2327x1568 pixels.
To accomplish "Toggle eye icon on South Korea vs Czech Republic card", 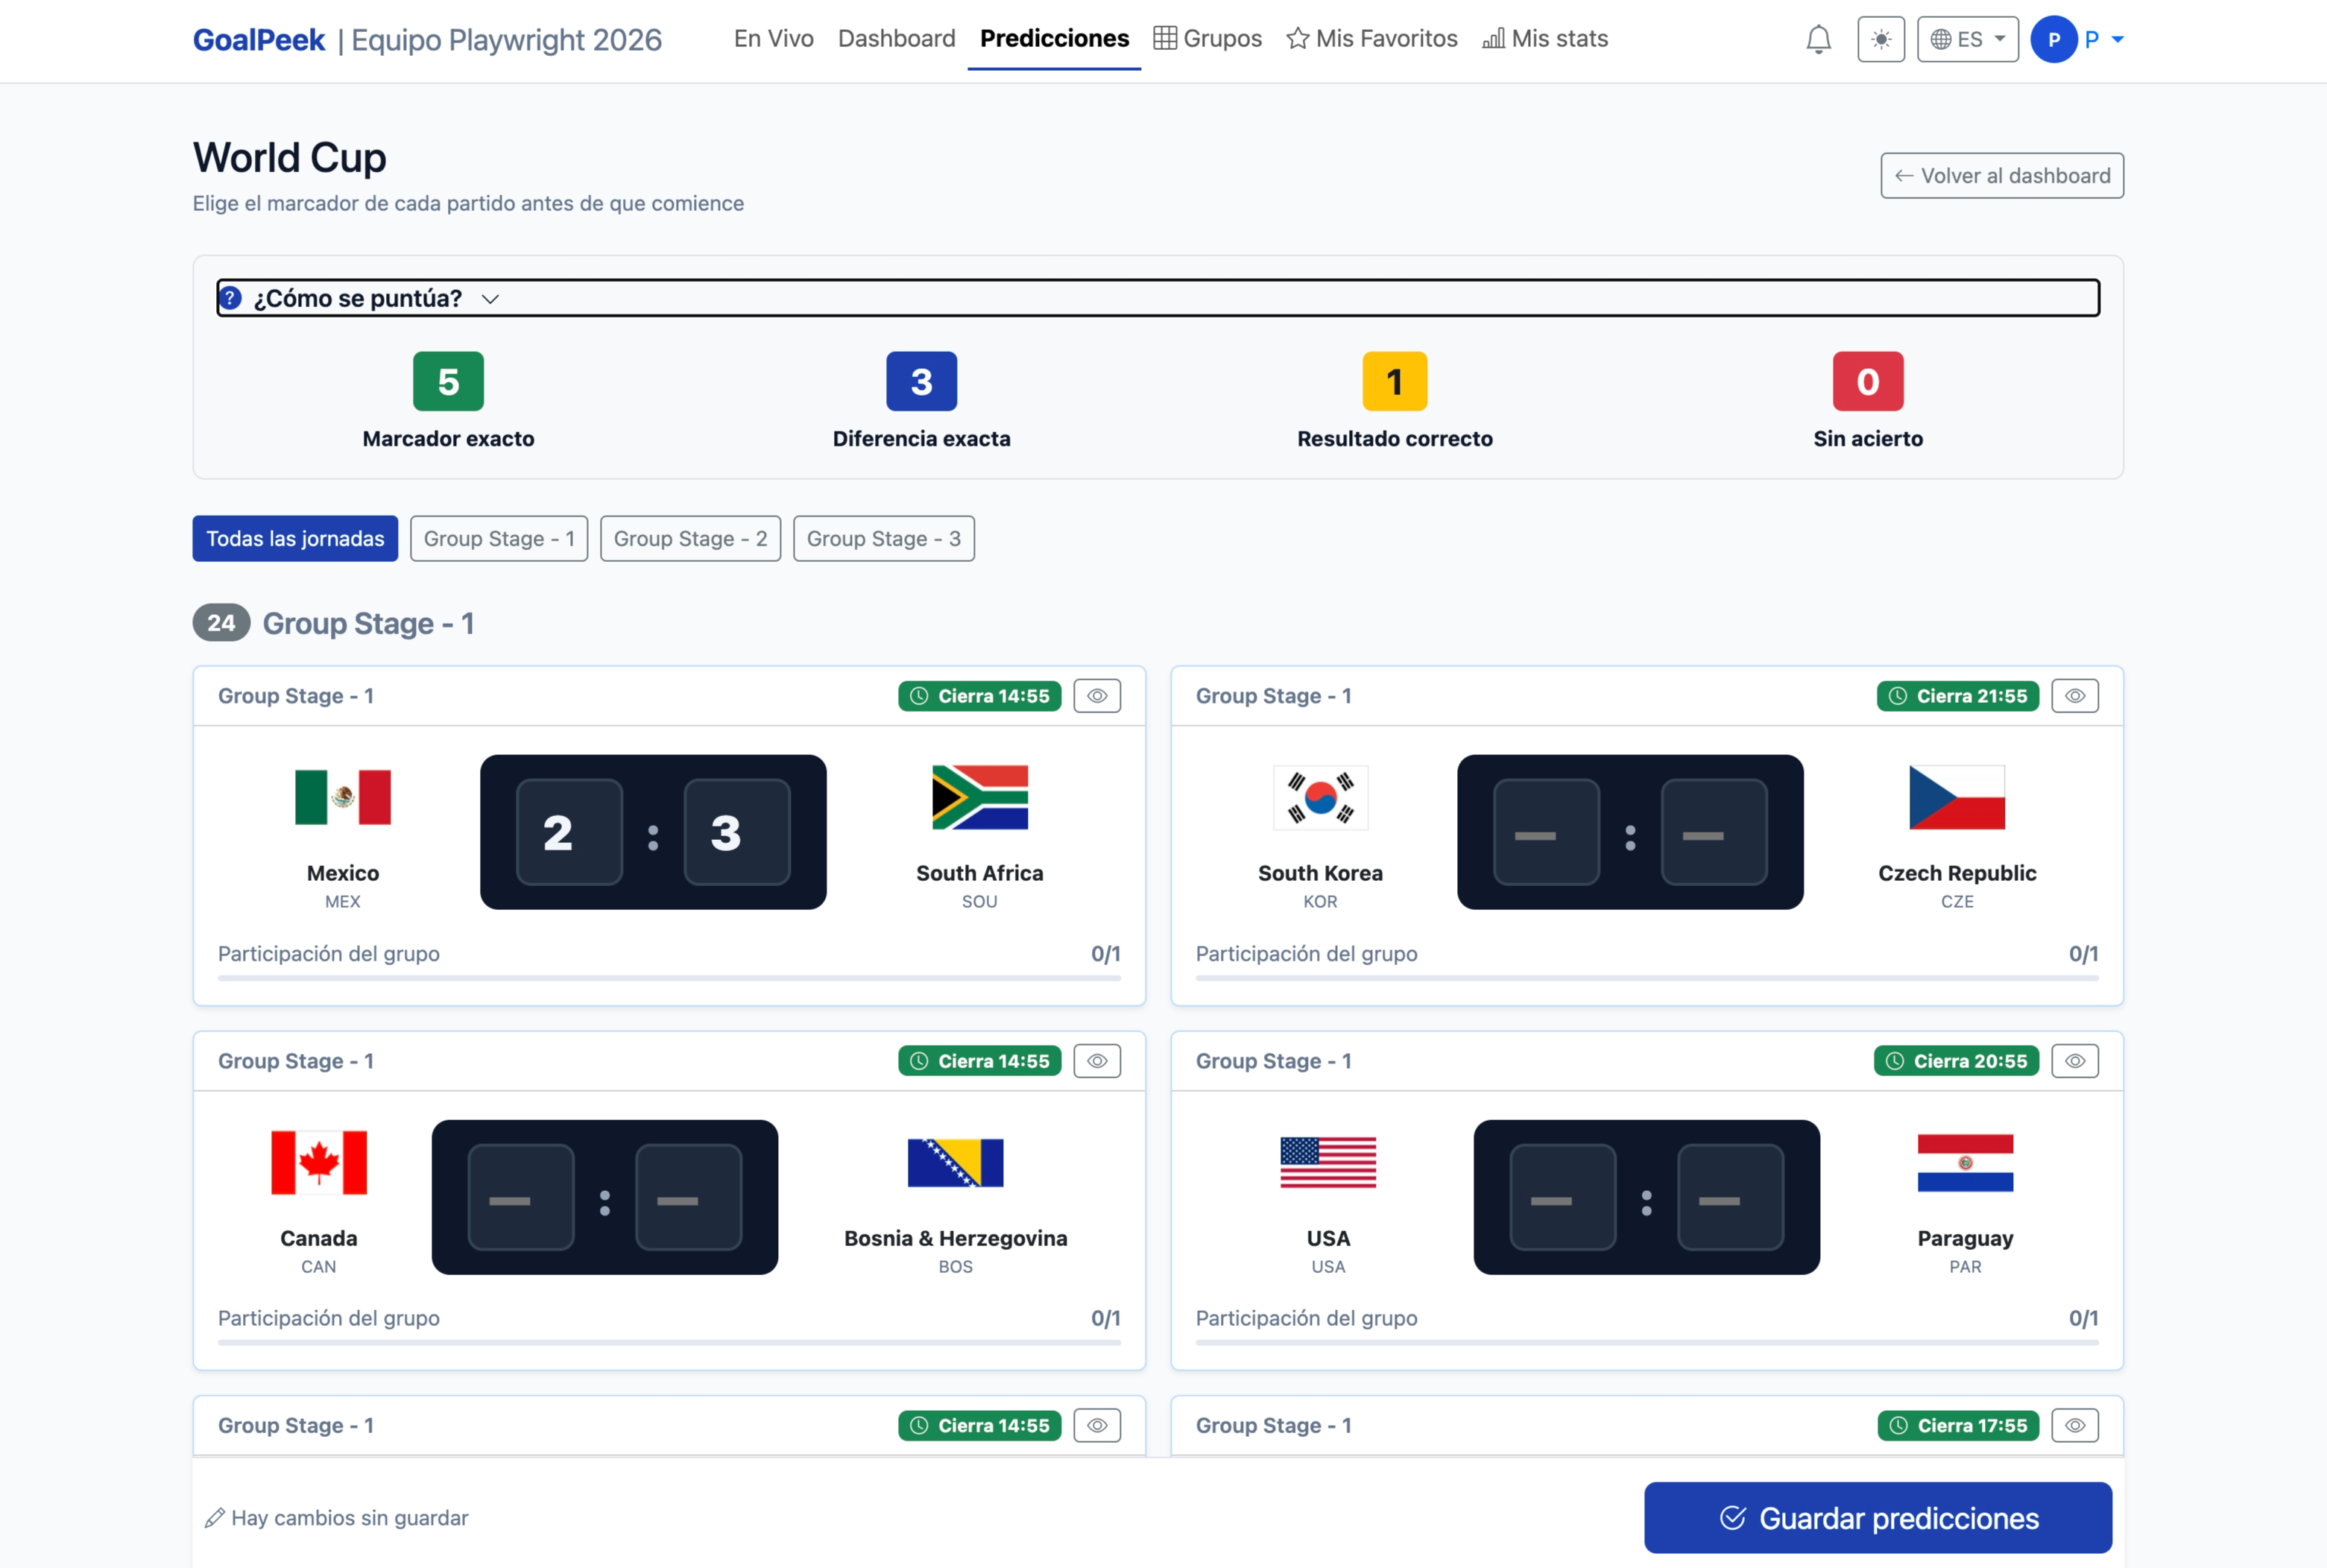I will (2074, 696).
